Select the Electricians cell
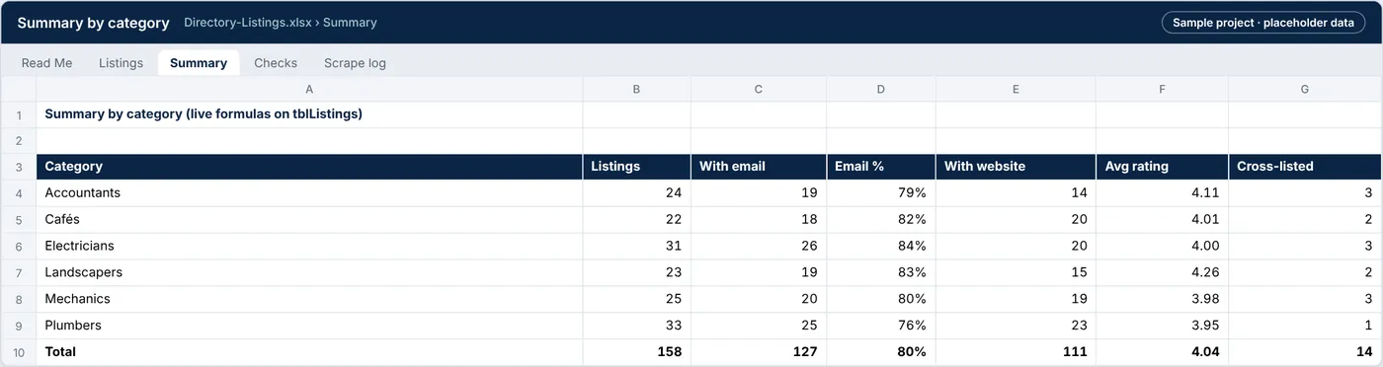The image size is (1383, 367). (309, 246)
